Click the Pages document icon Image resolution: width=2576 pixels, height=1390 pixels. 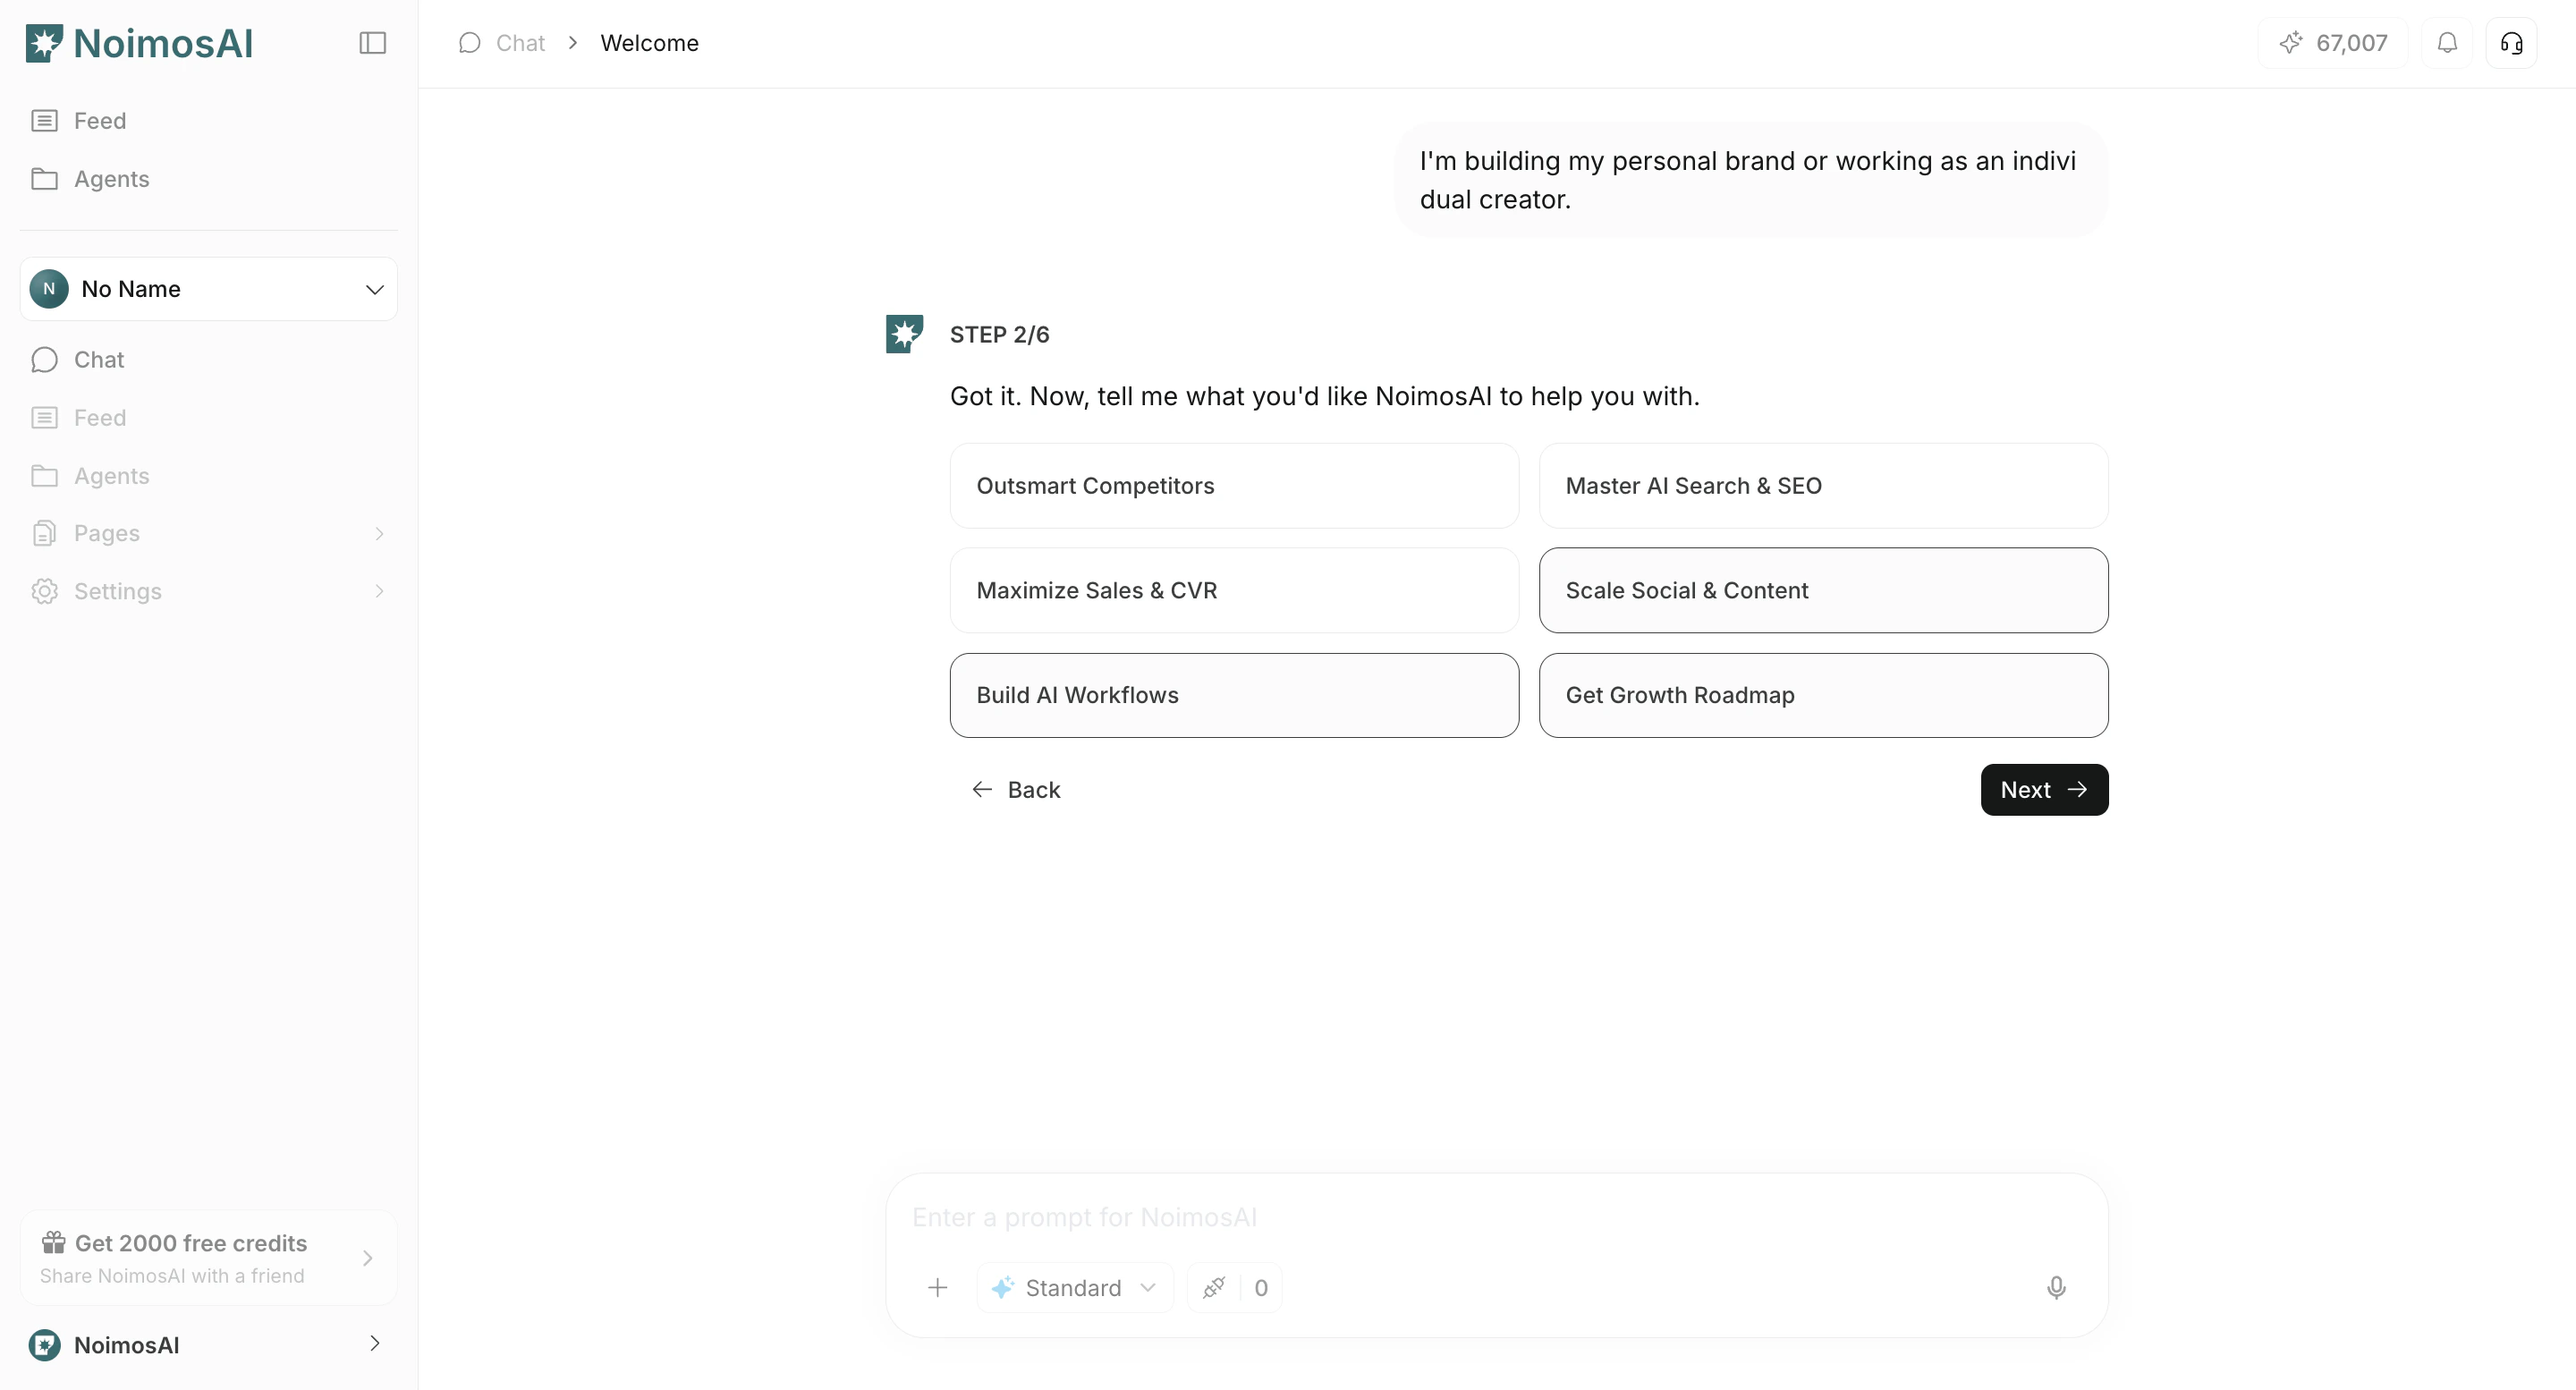coord(44,533)
